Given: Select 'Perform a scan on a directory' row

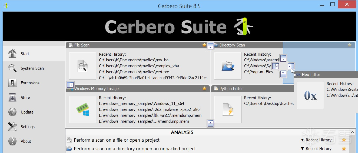Looking at the screenshot, I should pos(135,149).
